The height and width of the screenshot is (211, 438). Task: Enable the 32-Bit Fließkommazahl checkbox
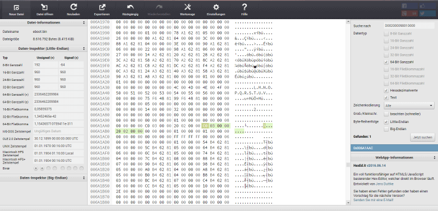(386, 77)
